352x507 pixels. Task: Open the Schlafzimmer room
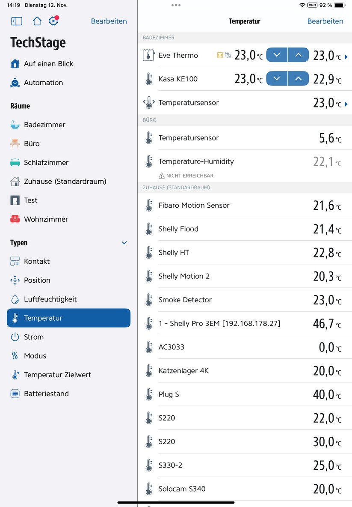46,162
